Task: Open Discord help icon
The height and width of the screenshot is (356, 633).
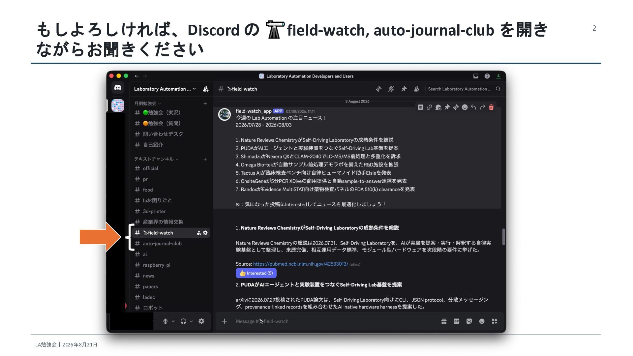Action: (487, 76)
